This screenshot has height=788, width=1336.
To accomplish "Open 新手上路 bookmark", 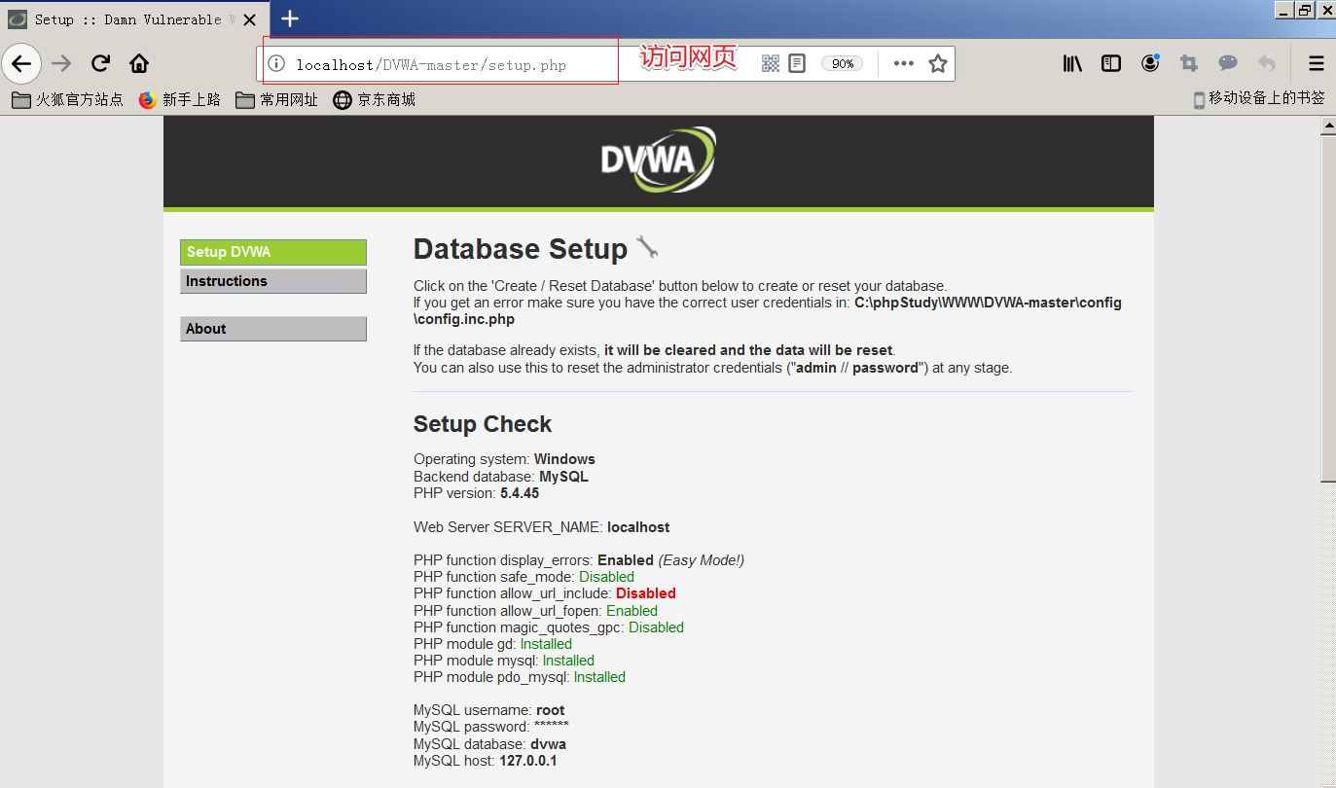I will (180, 99).
